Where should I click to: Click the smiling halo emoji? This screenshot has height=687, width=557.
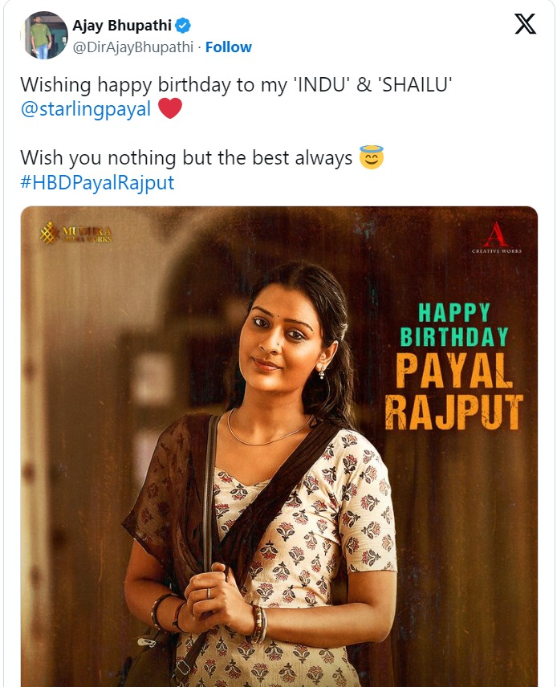(x=371, y=157)
